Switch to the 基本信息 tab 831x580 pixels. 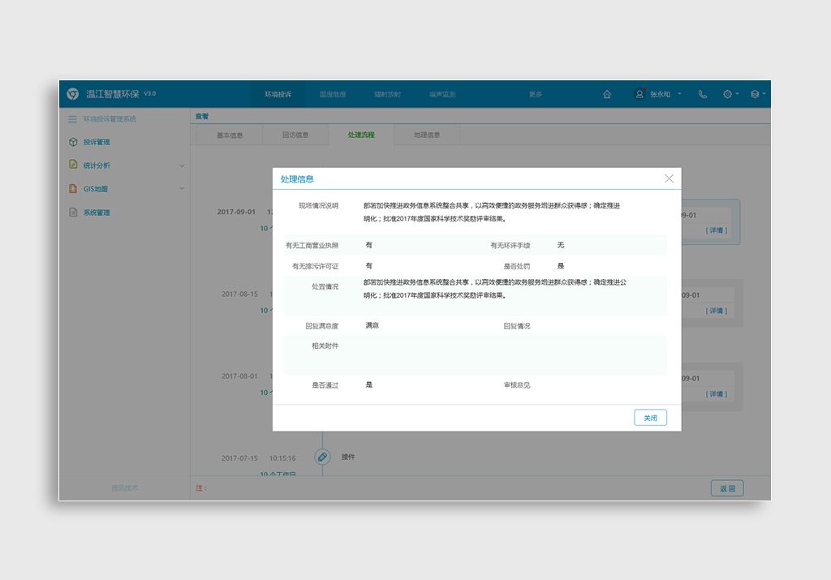230,135
